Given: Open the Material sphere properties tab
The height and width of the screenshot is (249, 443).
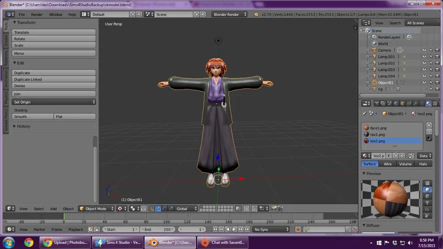Looking at the screenshot, I should point(428,104).
